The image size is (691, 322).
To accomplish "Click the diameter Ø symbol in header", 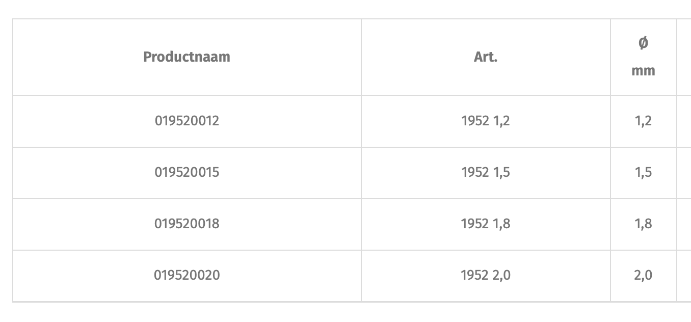I will tap(643, 44).
